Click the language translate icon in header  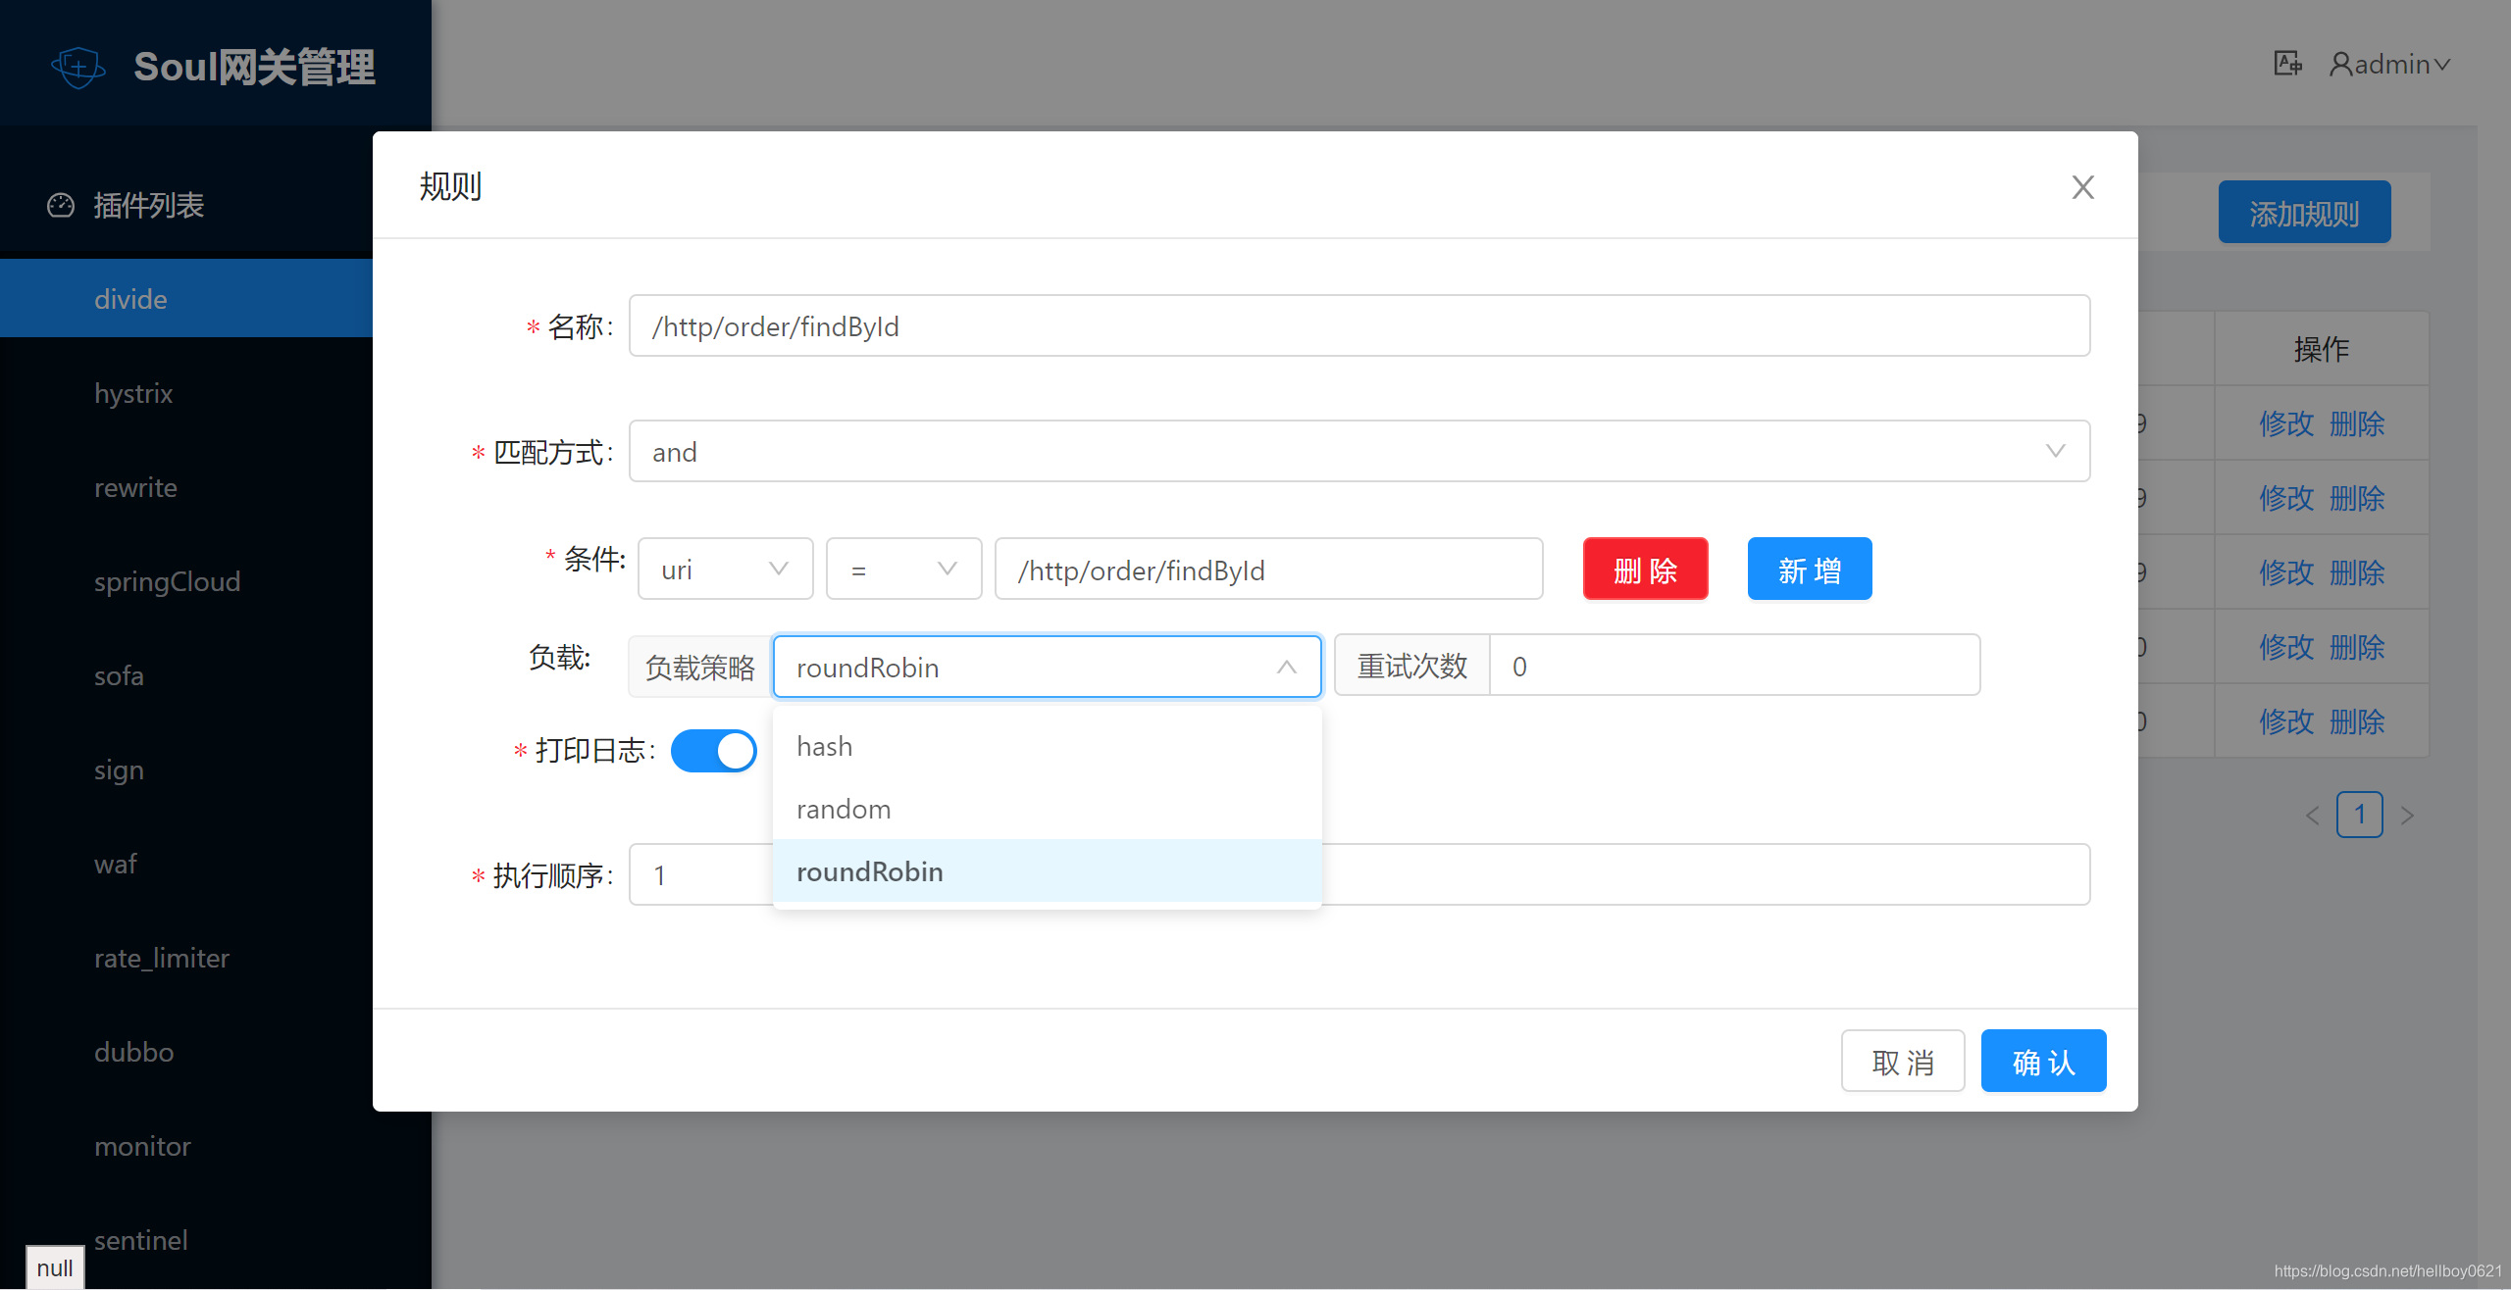(2287, 64)
